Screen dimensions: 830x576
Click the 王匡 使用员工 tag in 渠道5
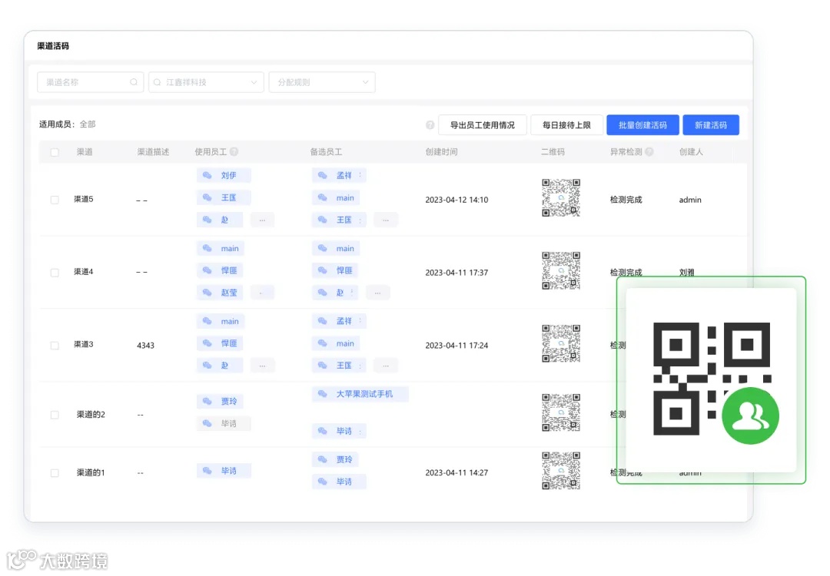click(x=224, y=197)
